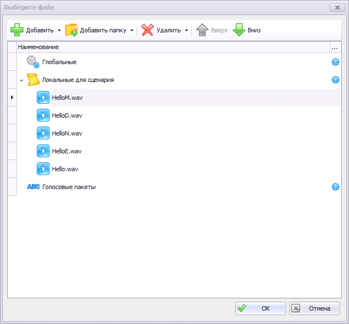This screenshot has width=349, height=324.
Task: Click the Добавить папку label
Action: [x=103, y=30]
